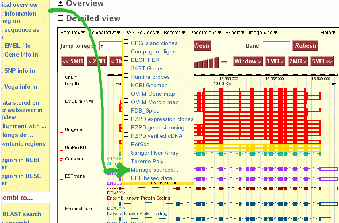The image size is (339, 223).
Task: Click the zoom-out minus icon
Action: click(x=224, y=62)
